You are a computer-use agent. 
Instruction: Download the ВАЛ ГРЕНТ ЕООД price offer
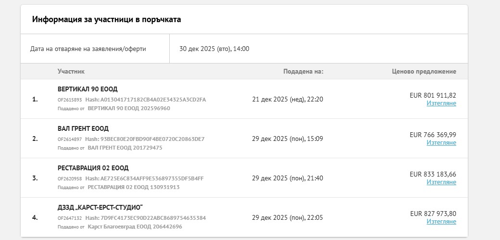441,143
